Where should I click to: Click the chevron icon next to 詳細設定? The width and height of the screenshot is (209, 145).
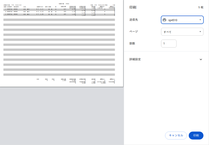(201, 60)
